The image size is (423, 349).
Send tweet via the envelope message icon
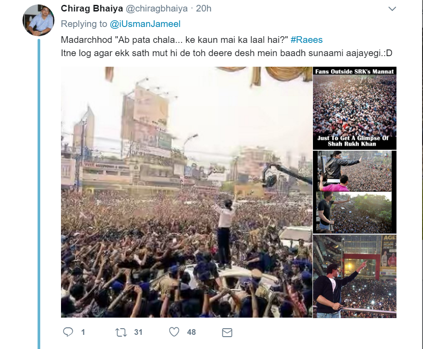[227, 332]
